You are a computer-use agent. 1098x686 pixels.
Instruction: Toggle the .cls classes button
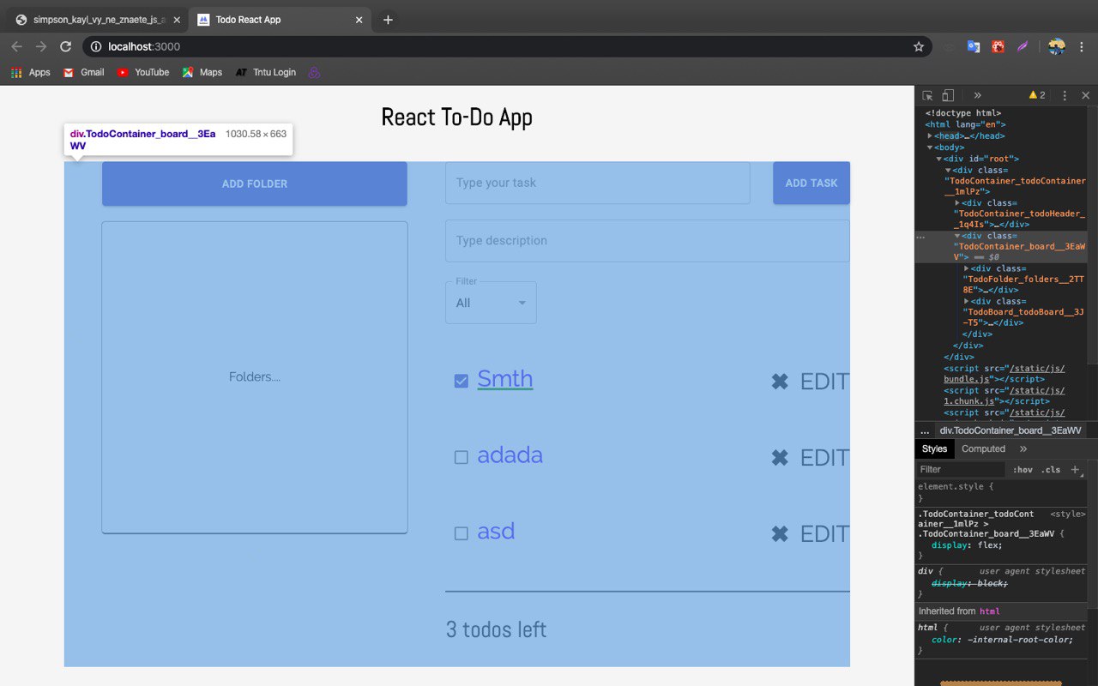coord(1051,469)
